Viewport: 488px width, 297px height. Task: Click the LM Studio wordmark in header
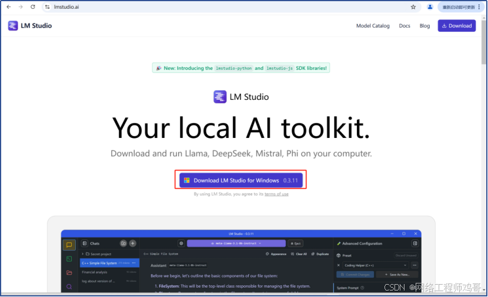pos(36,25)
